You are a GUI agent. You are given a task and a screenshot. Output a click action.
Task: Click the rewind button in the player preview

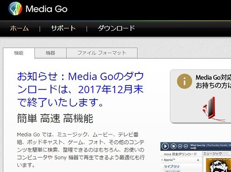coord(180,146)
